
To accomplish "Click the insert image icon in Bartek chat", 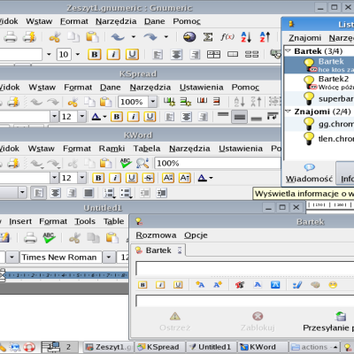I will 315,285.
